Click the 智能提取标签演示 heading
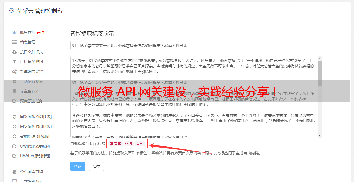Screen dimensions: 354x182 [x=92, y=34]
